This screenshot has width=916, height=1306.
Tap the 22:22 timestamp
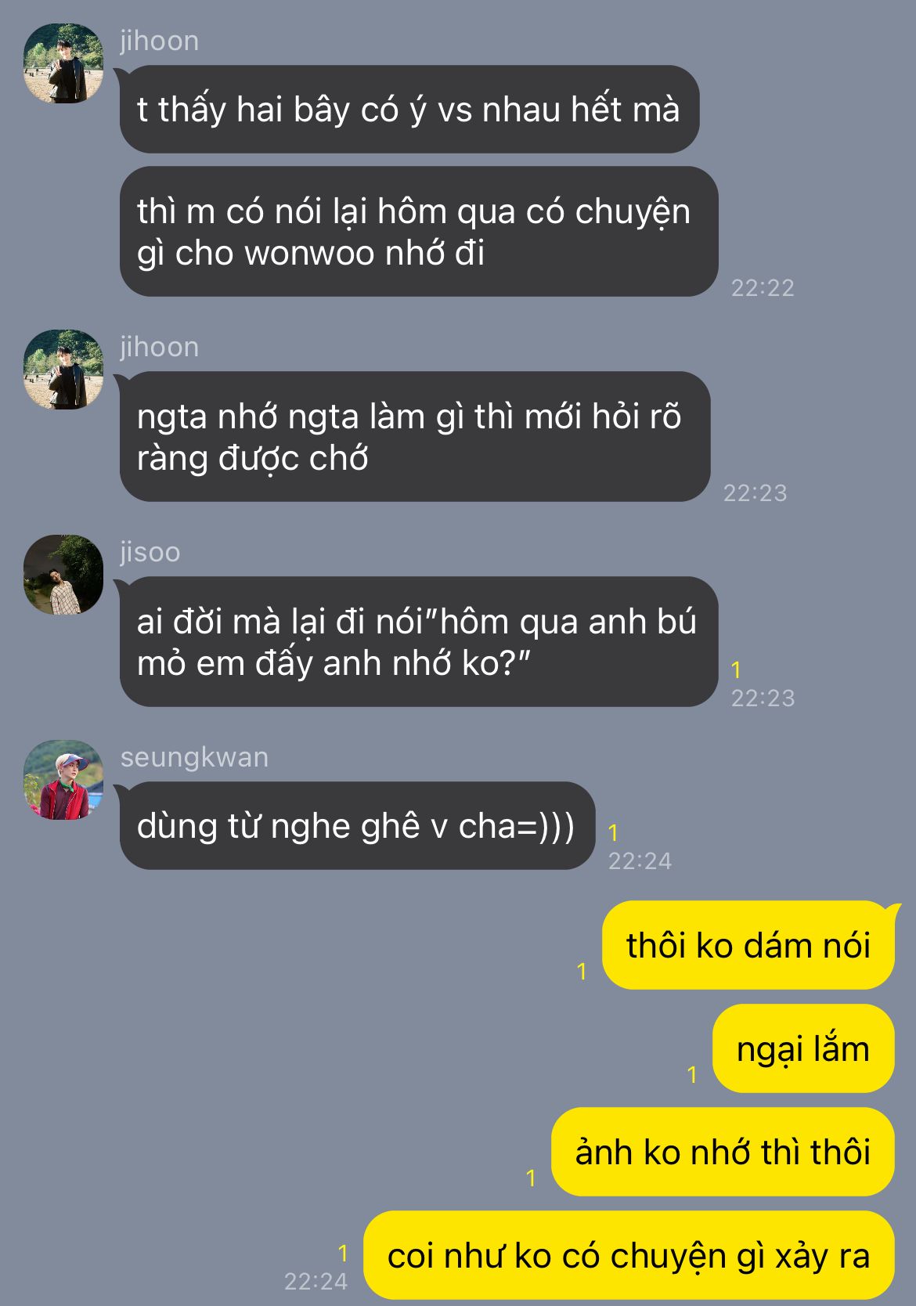pos(763,287)
